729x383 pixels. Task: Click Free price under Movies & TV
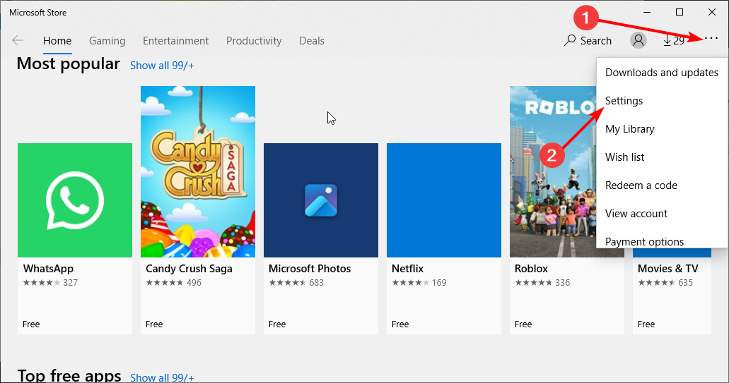coord(646,324)
